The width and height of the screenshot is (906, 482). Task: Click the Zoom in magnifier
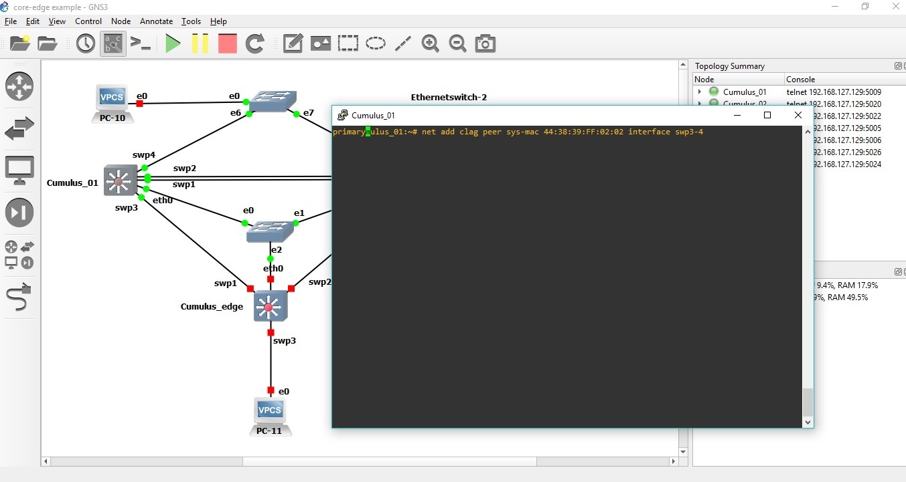430,44
